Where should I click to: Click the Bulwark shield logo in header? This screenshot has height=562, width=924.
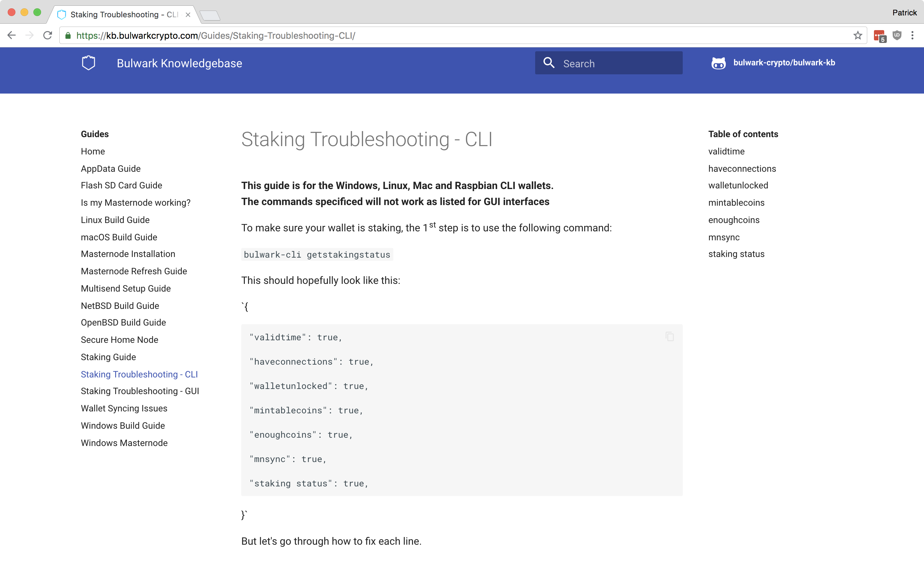click(x=89, y=63)
